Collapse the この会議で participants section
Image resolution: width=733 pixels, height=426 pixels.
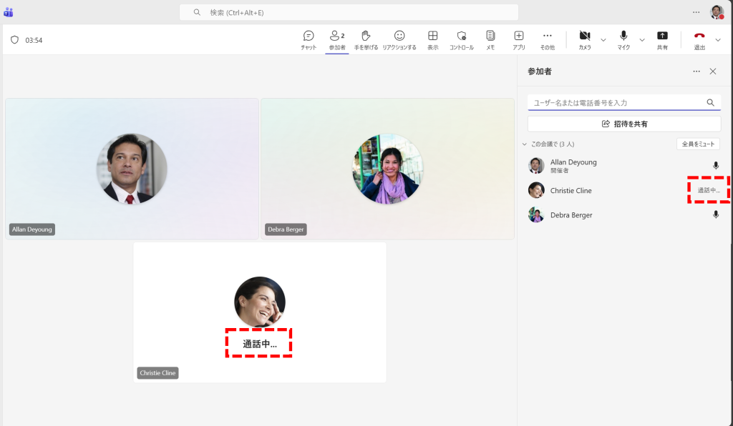pos(525,144)
